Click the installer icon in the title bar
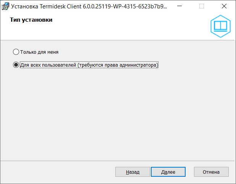This screenshot has height=184, width=236. click(6, 6)
